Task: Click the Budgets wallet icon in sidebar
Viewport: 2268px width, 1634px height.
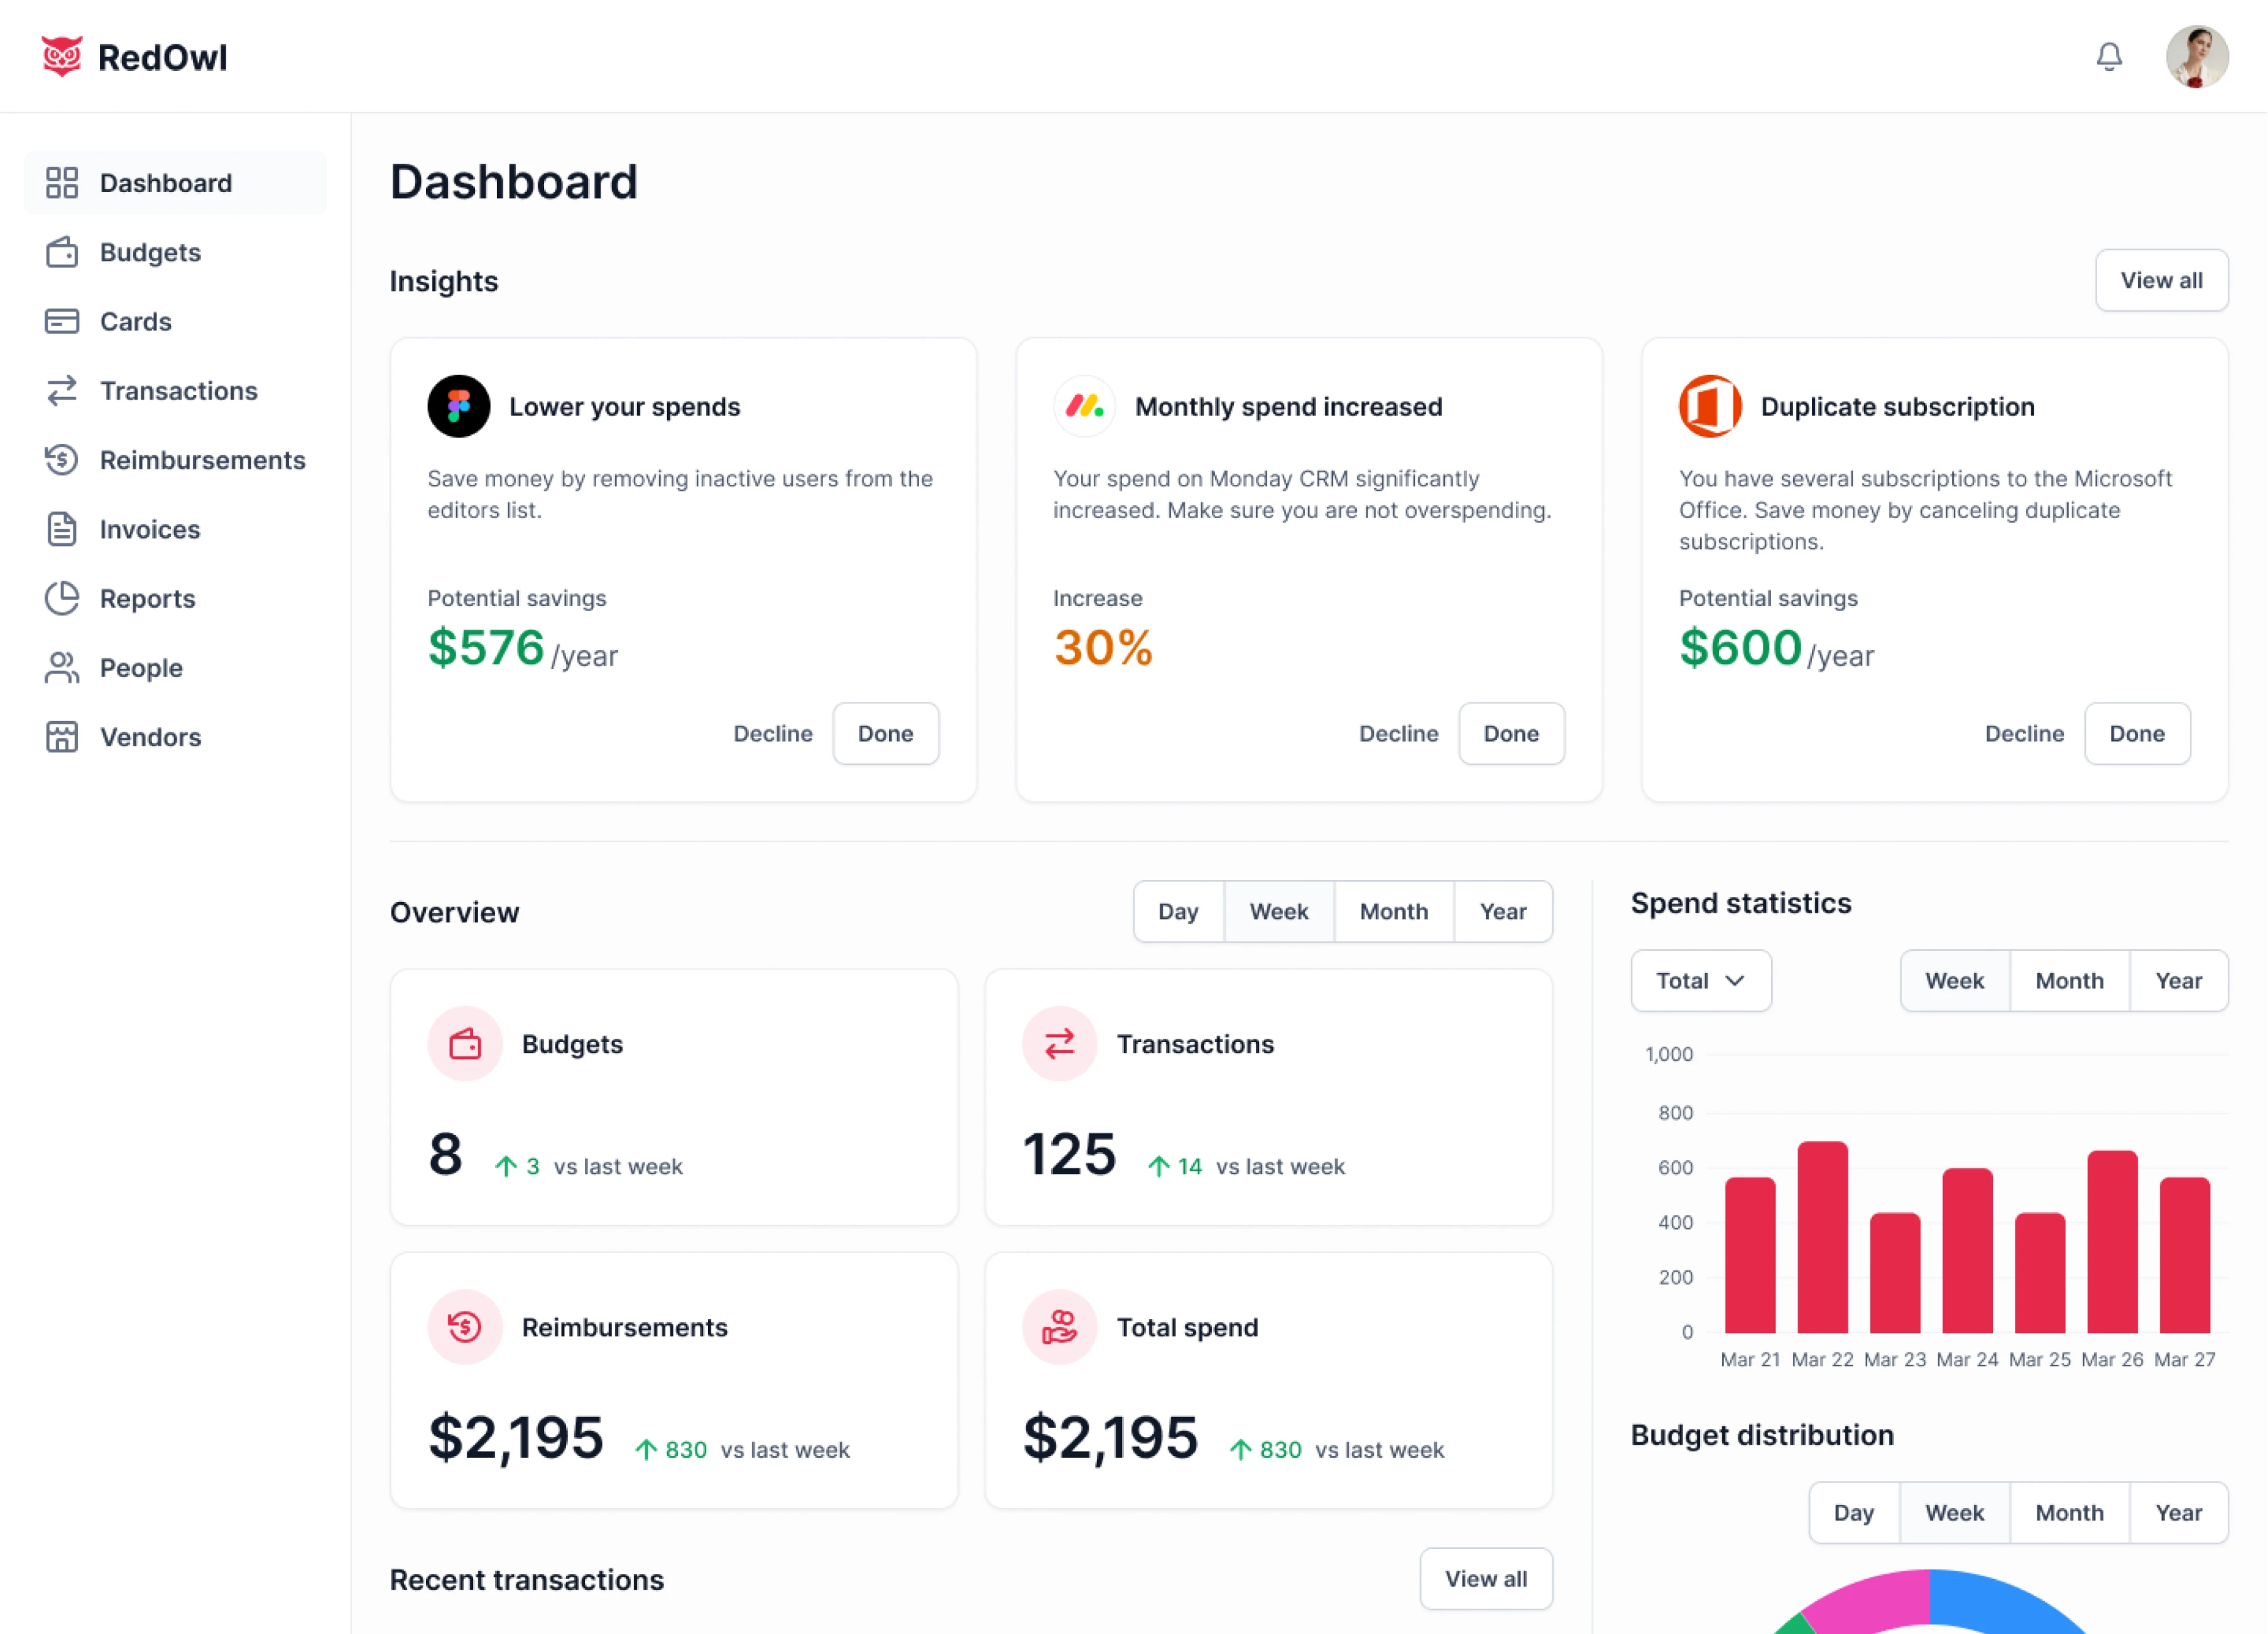Action: pyautogui.click(x=62, y=252)
